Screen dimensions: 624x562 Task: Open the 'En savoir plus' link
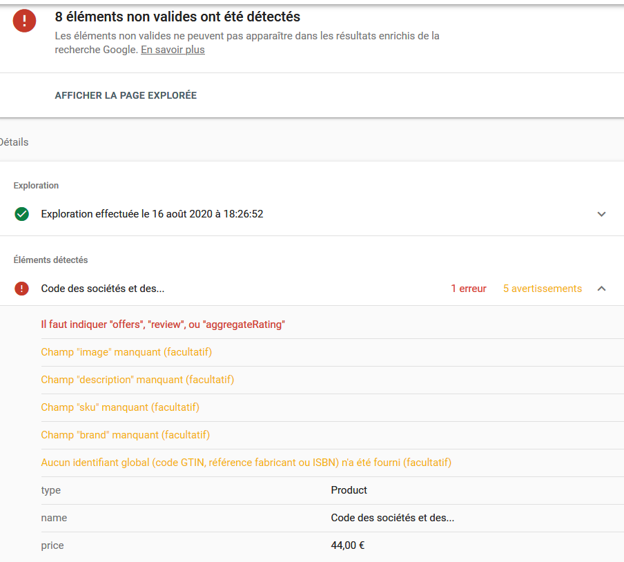coord(173,50)
